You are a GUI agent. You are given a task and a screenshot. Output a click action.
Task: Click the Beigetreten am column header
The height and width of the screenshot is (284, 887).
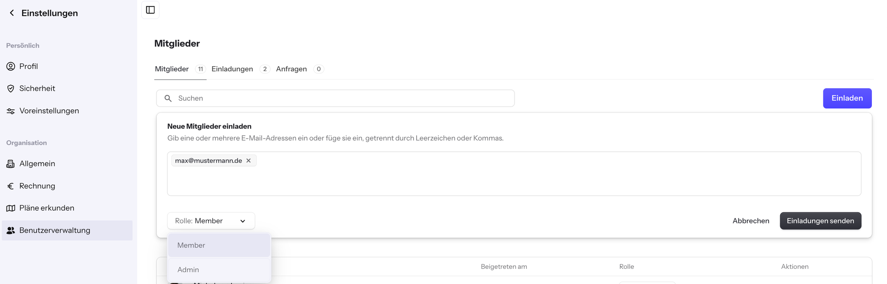pyautogui.click(x=504, y=267)
